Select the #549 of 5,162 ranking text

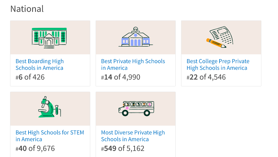(x=123, y=148)
